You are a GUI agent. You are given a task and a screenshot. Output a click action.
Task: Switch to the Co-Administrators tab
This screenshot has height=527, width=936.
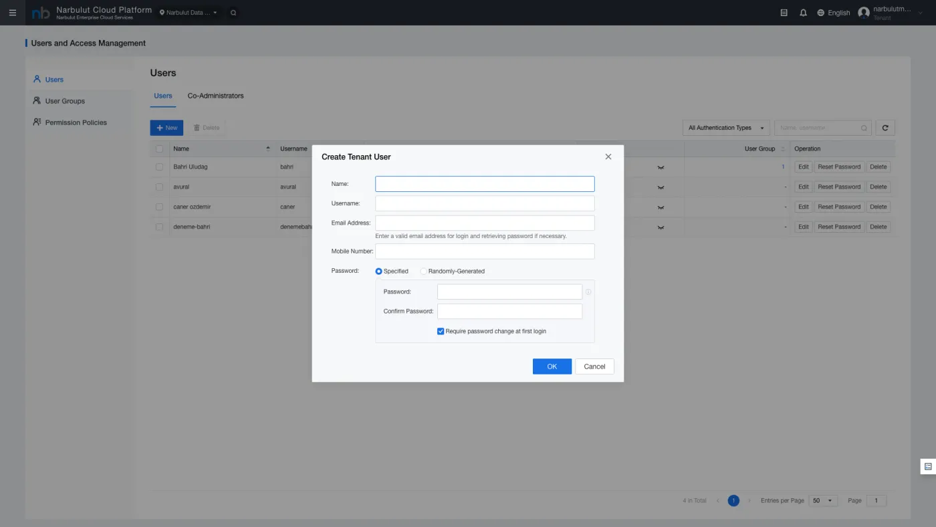pyautogui.click(x=215, y=96)
